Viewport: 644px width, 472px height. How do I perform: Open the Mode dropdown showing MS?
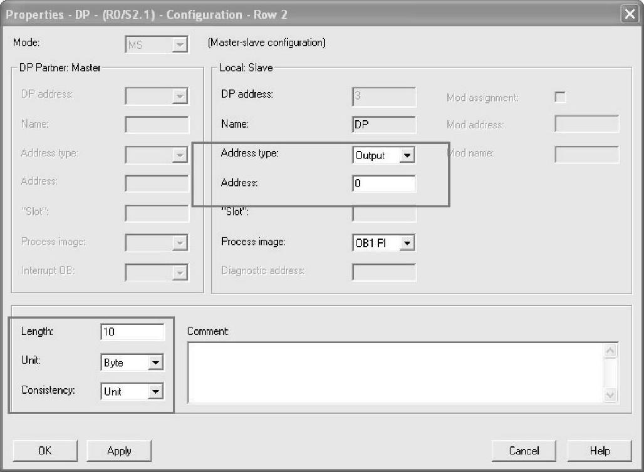180,45
